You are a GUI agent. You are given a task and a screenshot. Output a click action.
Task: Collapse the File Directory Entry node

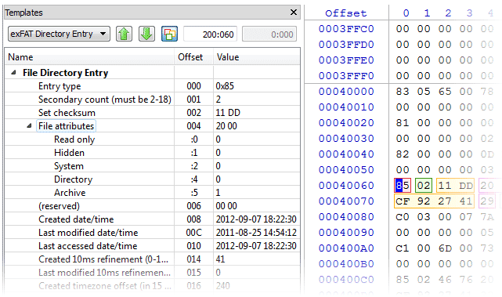coord(13,73)
